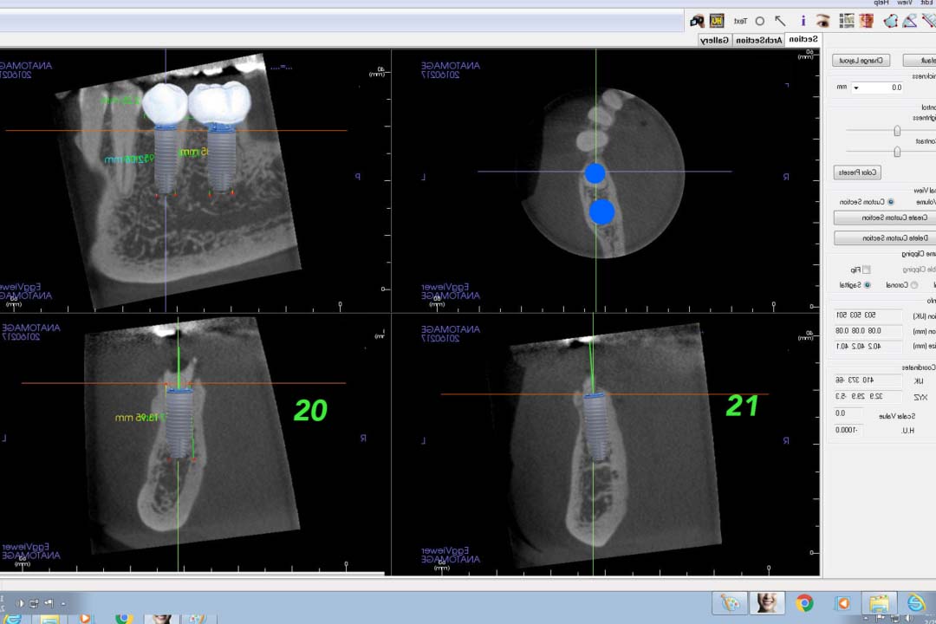Screen dimensions: 936x624
Task: Show the info 'i' toolbar icon
Action: (803, 22)
